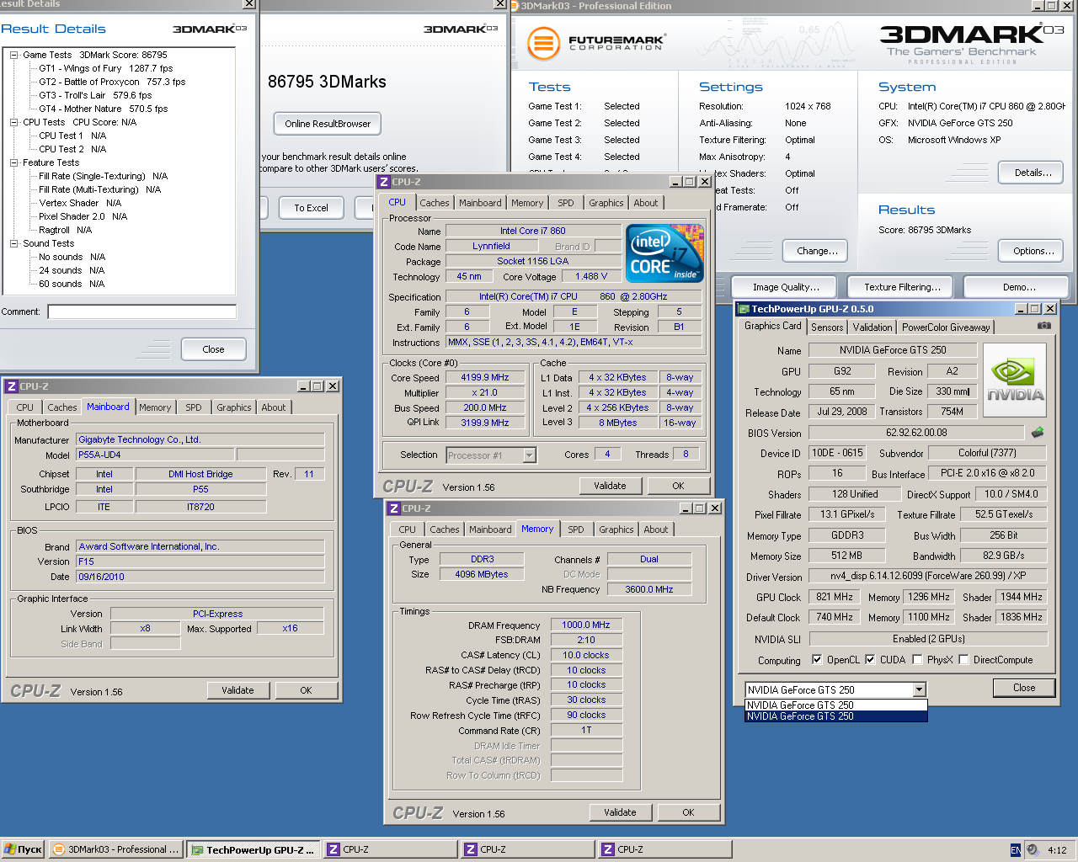Viewport: 1078px width, 862px height.
Task: Toggle the CUDA checkbox in GPU-Z
Action: point(870,660)
